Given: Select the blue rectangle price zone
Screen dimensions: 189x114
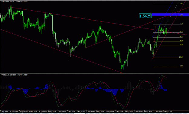Looking at the screenshot, I should [170, 15].
